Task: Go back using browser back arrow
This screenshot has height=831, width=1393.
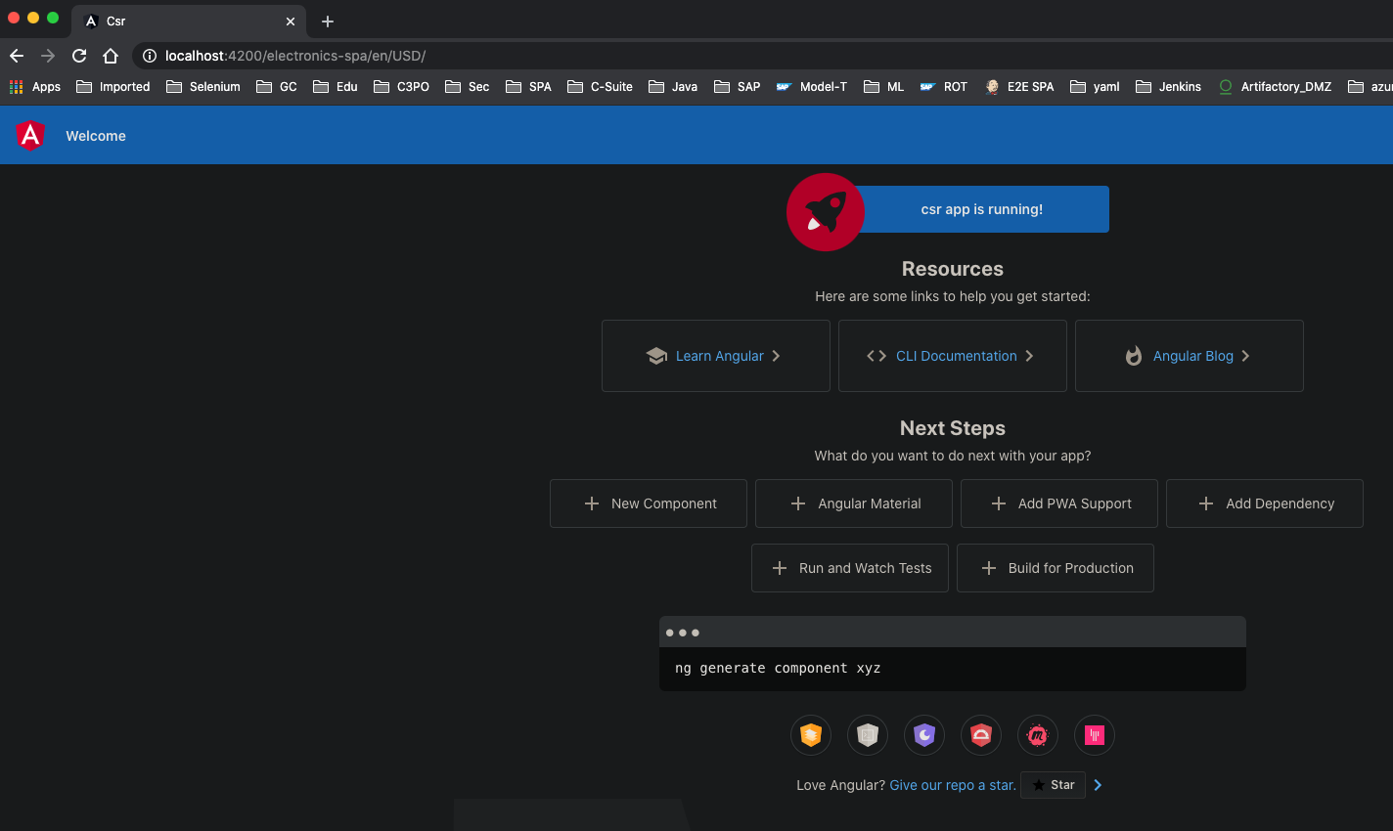Action: point(17,56)
